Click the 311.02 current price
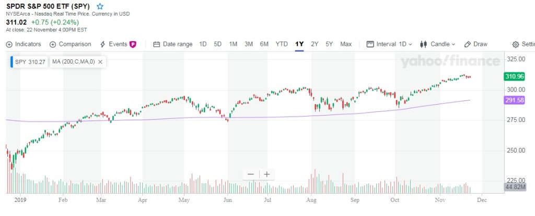 [16, 22]
